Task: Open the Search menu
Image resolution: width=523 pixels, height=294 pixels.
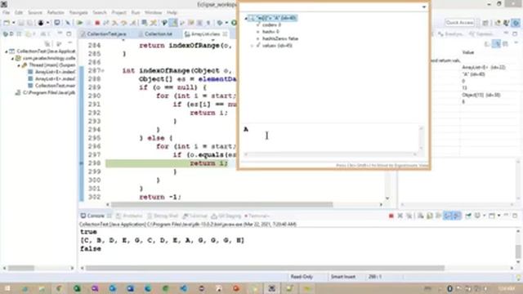Action: [100, 13]
